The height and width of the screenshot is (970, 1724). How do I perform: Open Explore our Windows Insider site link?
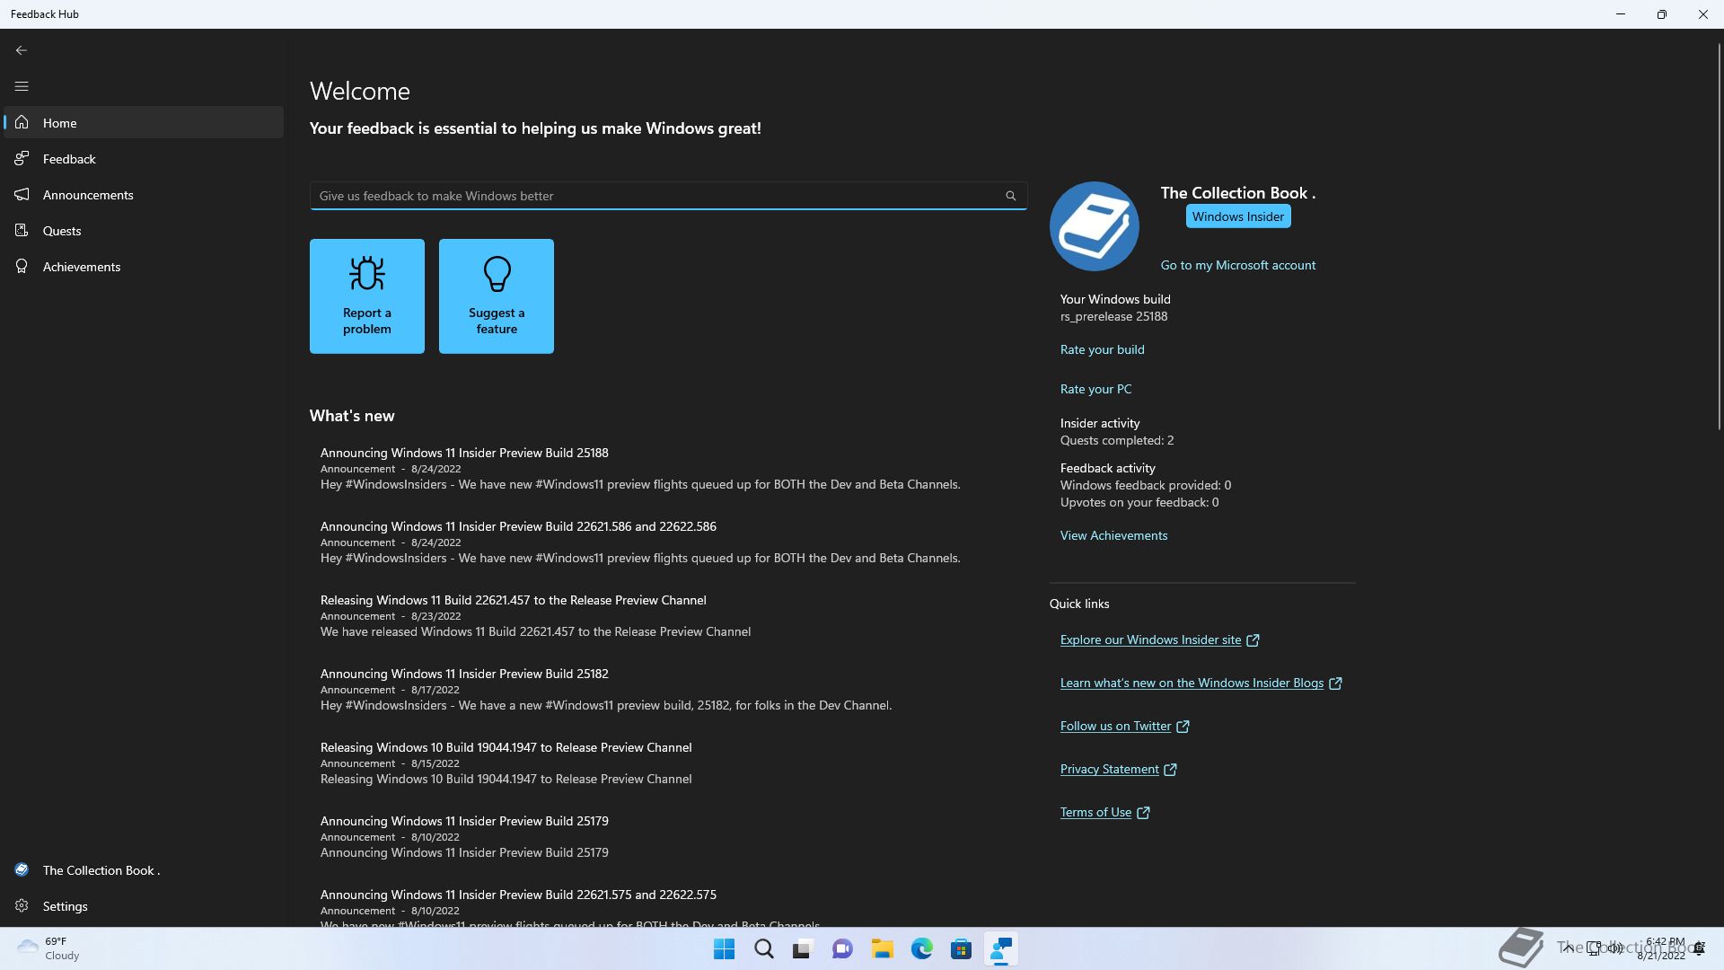[1151, 639]
